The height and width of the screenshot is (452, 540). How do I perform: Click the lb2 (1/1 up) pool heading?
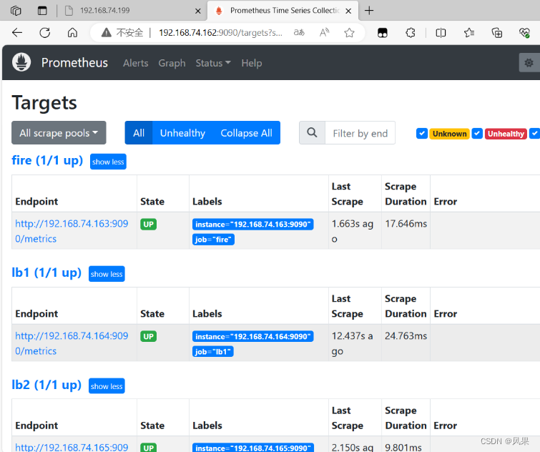(46, 385)
